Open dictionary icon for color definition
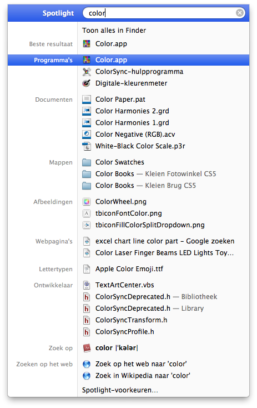The image size is (257, 408). pyautogui.click(x=87, y=348)
